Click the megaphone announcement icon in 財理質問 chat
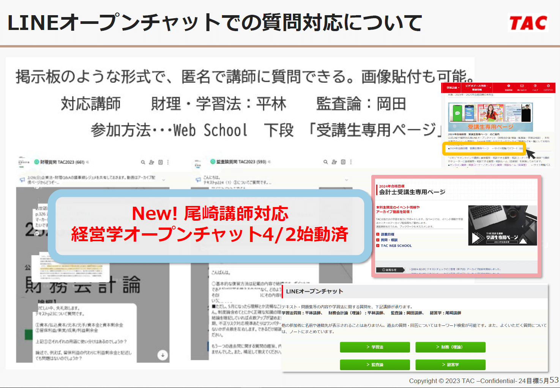The image size is (560, 388). click(x=22, y=179)
